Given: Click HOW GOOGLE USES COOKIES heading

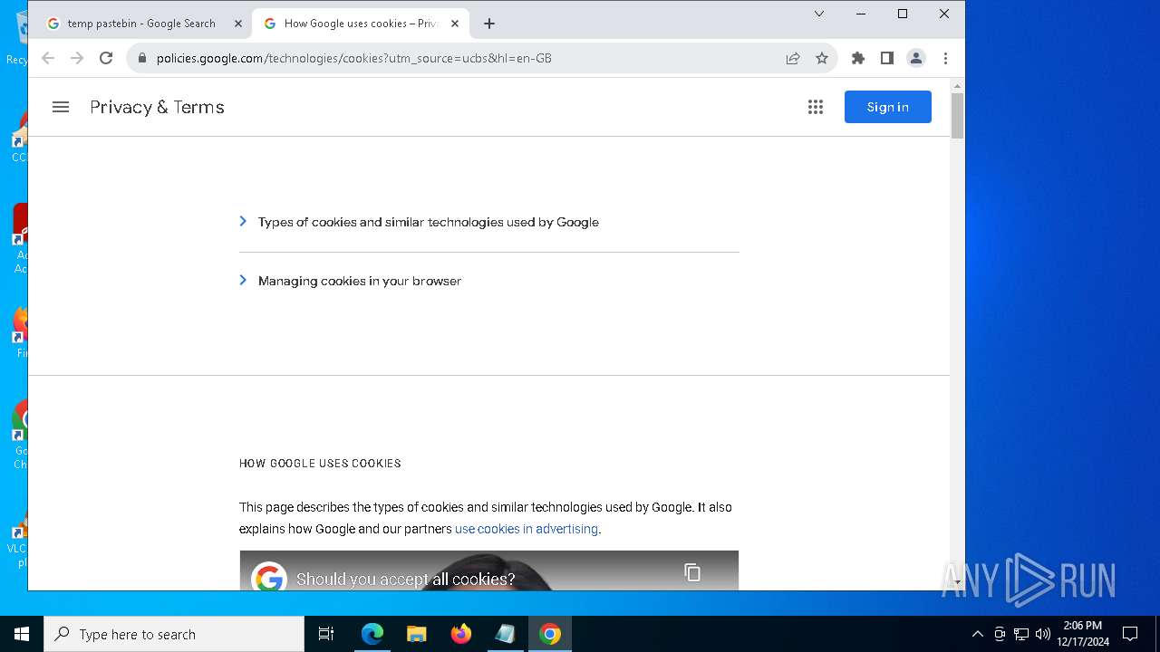Looking at the screenshot, I should click(x=320, y=463).
